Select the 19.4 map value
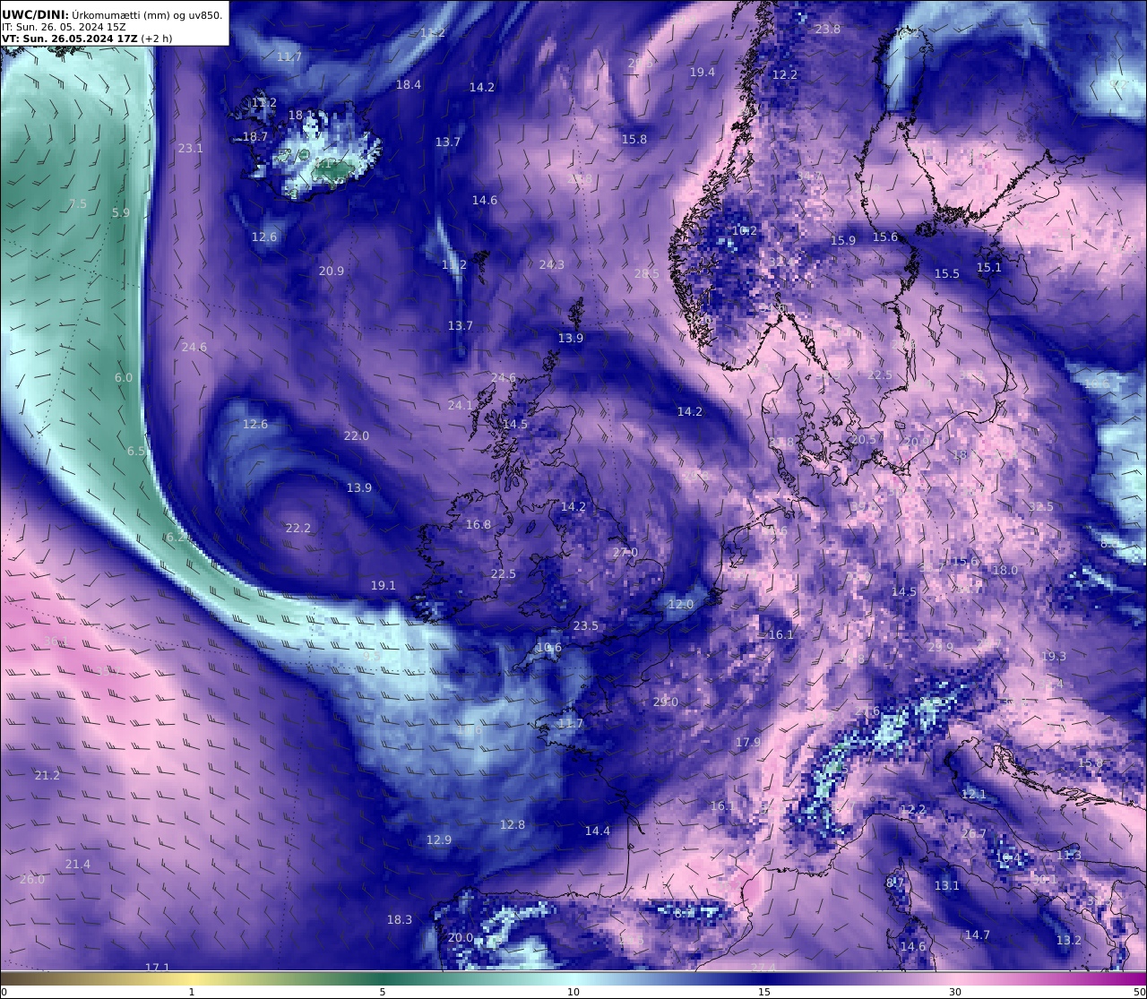This screenshot has height=999, width=1147. (x=703, y=73)
